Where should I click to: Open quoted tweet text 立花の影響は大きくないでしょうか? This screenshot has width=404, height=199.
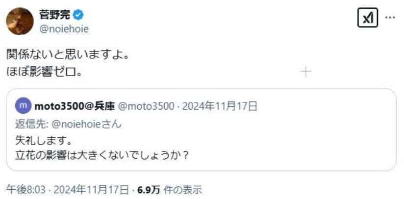[101, 155]
